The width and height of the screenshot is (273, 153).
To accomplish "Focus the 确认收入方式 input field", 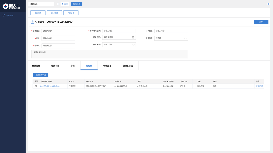I will point(119,31).
